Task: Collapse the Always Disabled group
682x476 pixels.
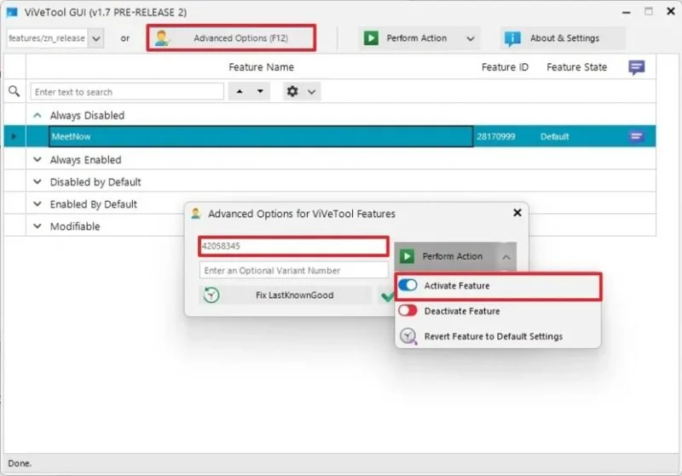Action: [38, 115]
